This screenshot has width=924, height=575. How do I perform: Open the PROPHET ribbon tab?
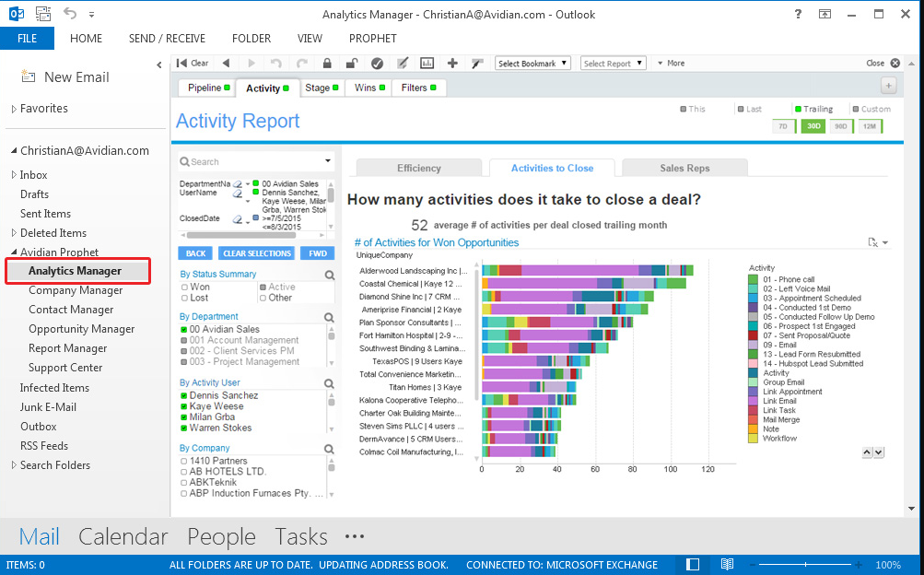(372, 39)
